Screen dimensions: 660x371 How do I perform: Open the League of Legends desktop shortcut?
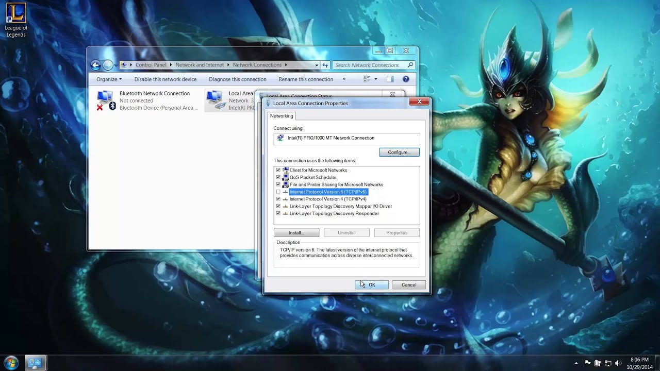tap(16, 20)
